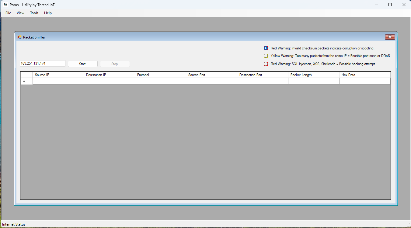Click the Packet Sniffer window icon
The image size is (411, 228).
tap(19, 37)
